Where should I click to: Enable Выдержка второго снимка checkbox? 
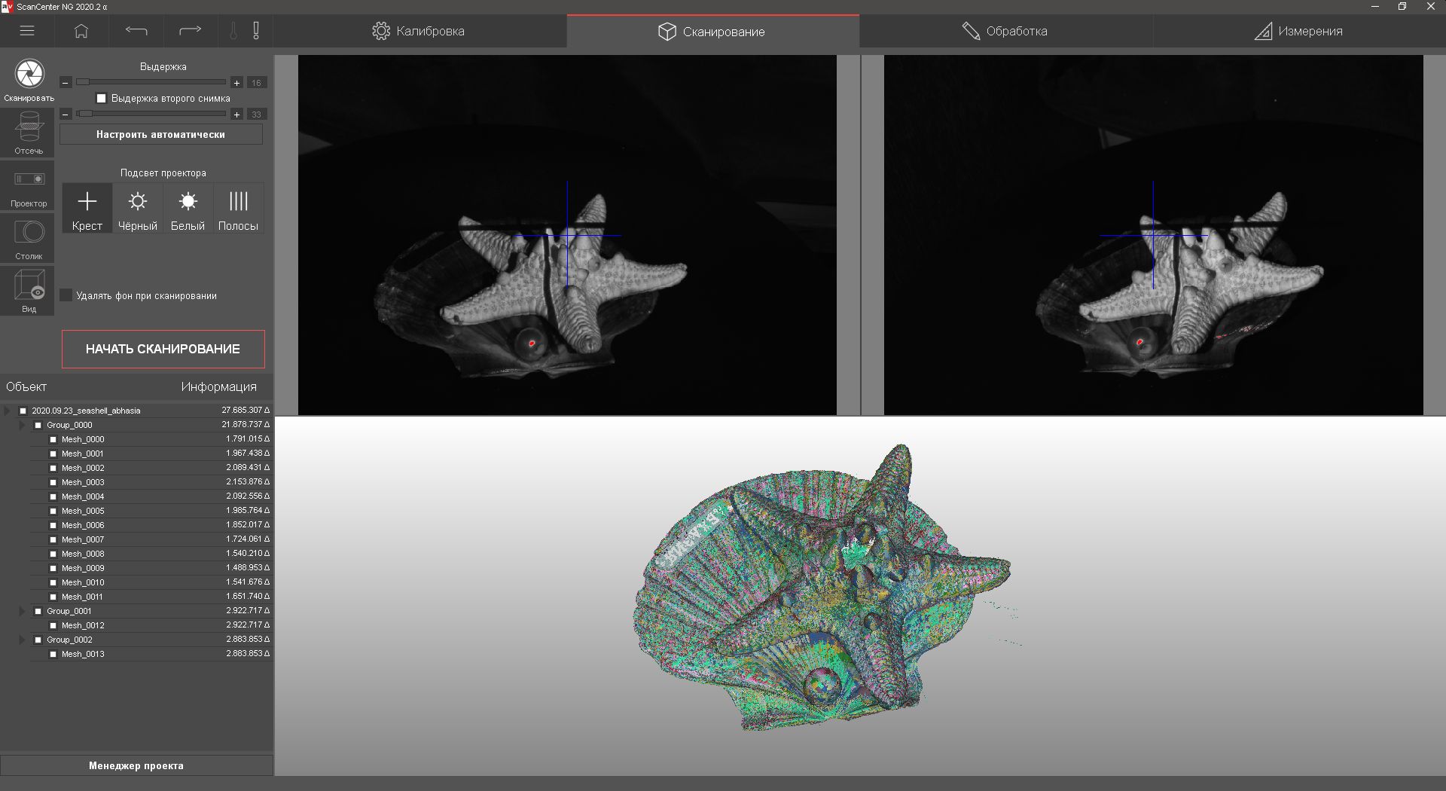(102, 99)
